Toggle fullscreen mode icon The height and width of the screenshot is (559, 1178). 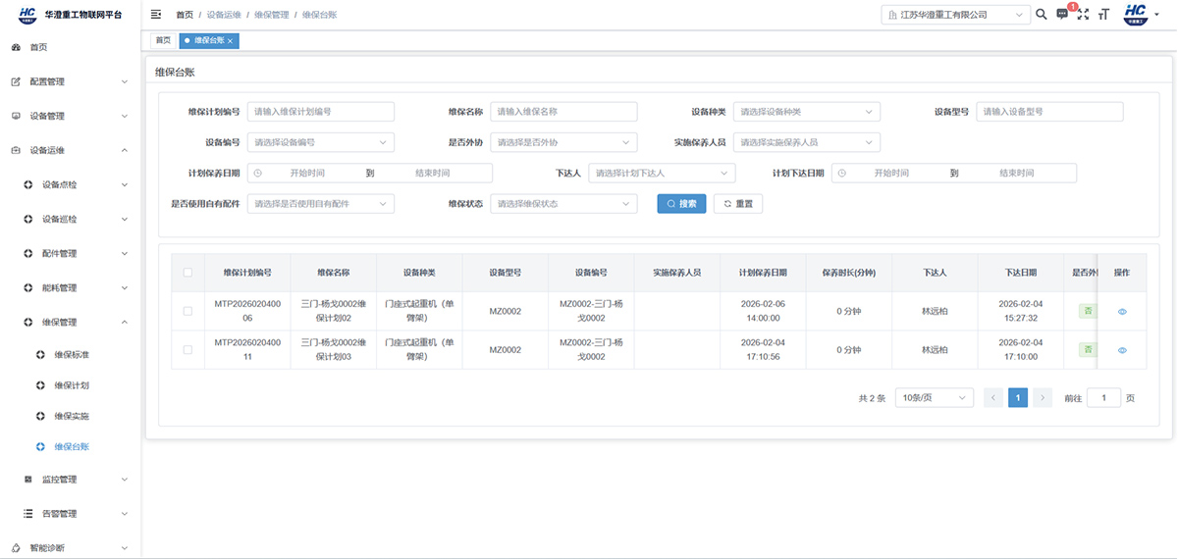[1083, 14]
